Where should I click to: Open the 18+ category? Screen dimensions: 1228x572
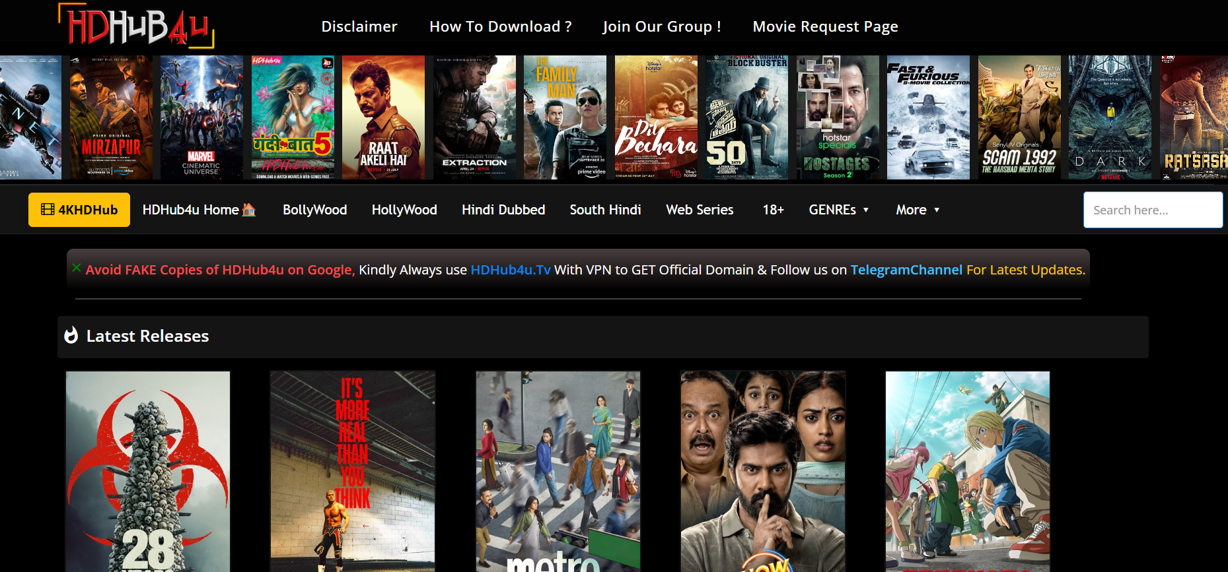click(773, 210)
